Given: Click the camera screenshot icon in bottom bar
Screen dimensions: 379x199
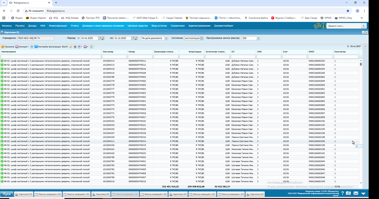Looking at the screenshot, I should [x=348, y=194].
